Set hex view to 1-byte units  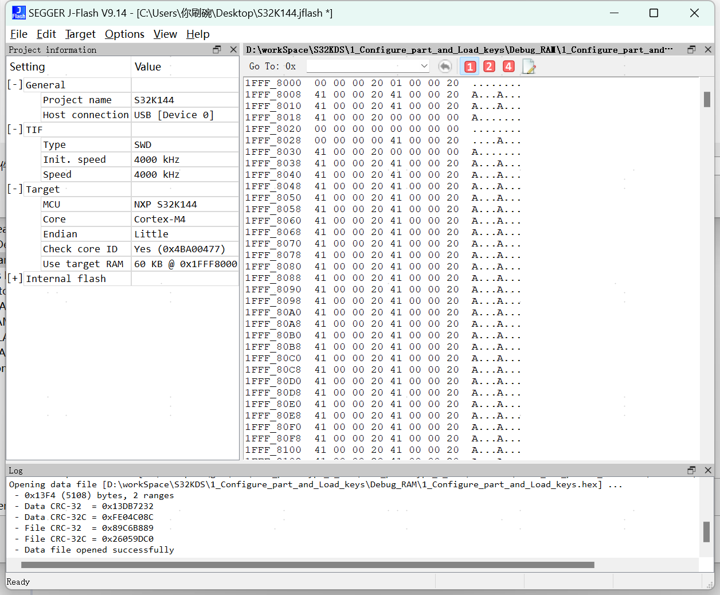coord(470,66)
